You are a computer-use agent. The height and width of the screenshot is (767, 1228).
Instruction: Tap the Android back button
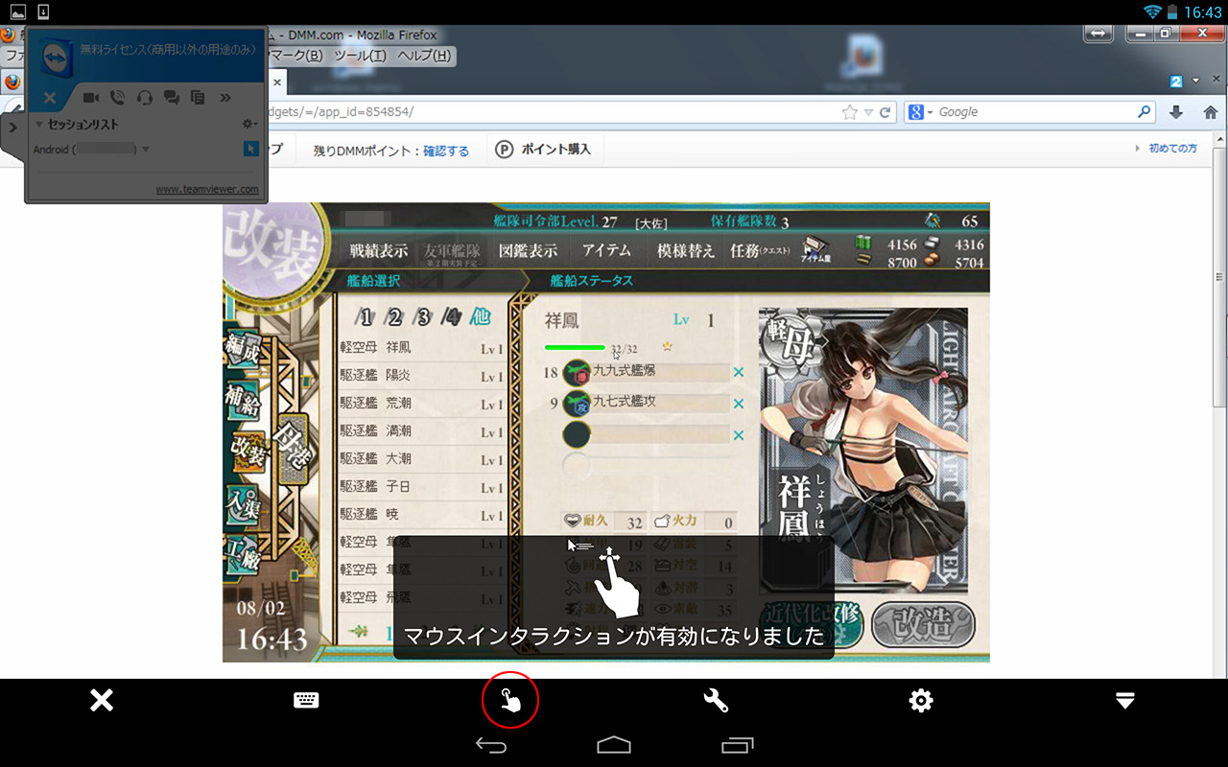pos(491,745)
